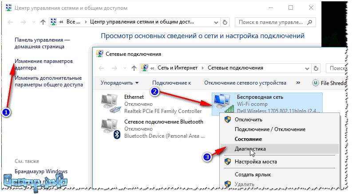This screenshot has width=352, height=194.
Task: Maximize the Network and Sharing Center window
Action: pos(291,8)
